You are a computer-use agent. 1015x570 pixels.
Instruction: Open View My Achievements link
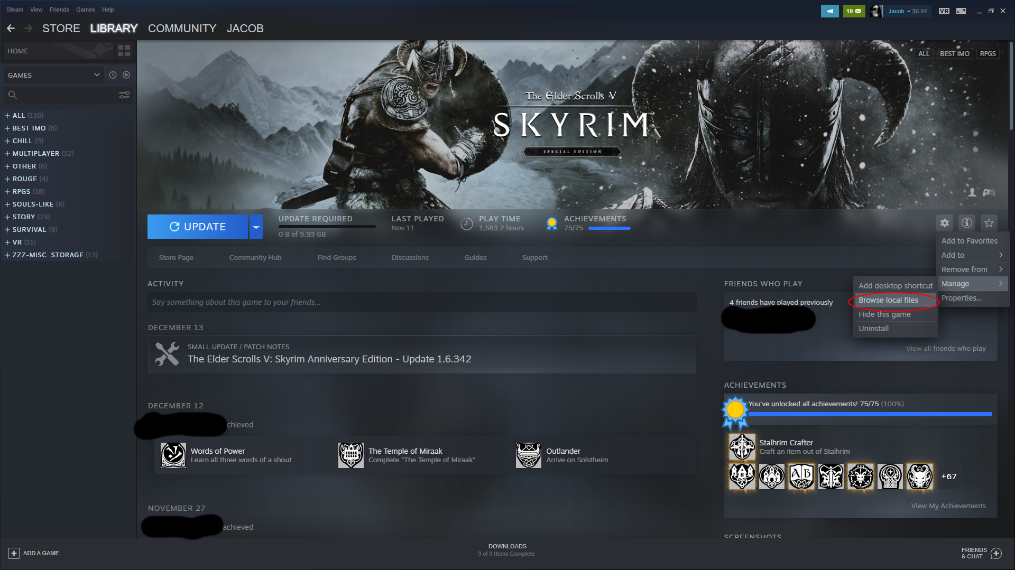pyautogui.click(x=948, y=506)
